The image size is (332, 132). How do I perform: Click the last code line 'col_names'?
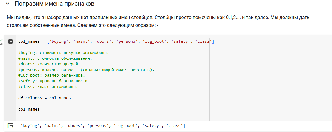[x=29, y=109]
